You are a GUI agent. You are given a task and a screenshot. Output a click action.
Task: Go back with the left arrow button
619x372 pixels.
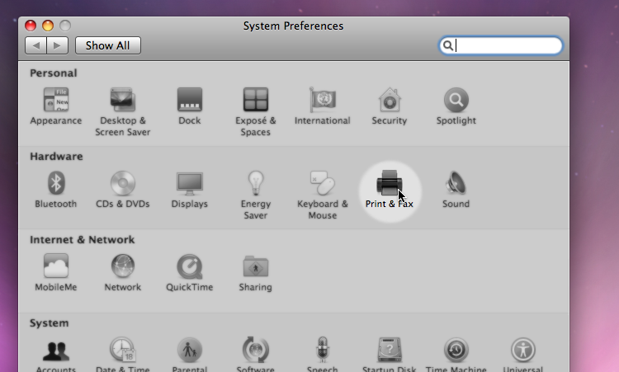[x=35, y=45]
